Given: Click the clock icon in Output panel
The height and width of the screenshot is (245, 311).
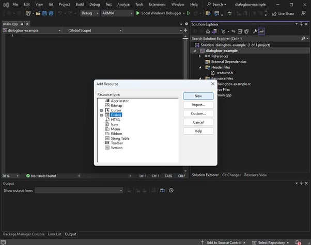Looking at the screenshot, I should 171,190.
